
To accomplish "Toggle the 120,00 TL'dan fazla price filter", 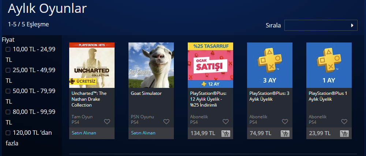I will [8, 133].
